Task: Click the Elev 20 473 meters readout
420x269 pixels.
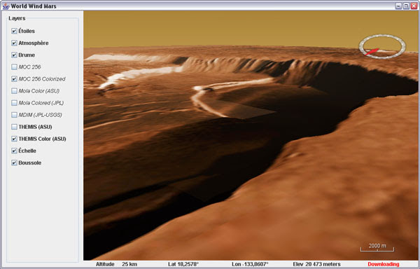Action: click(316, 264)
